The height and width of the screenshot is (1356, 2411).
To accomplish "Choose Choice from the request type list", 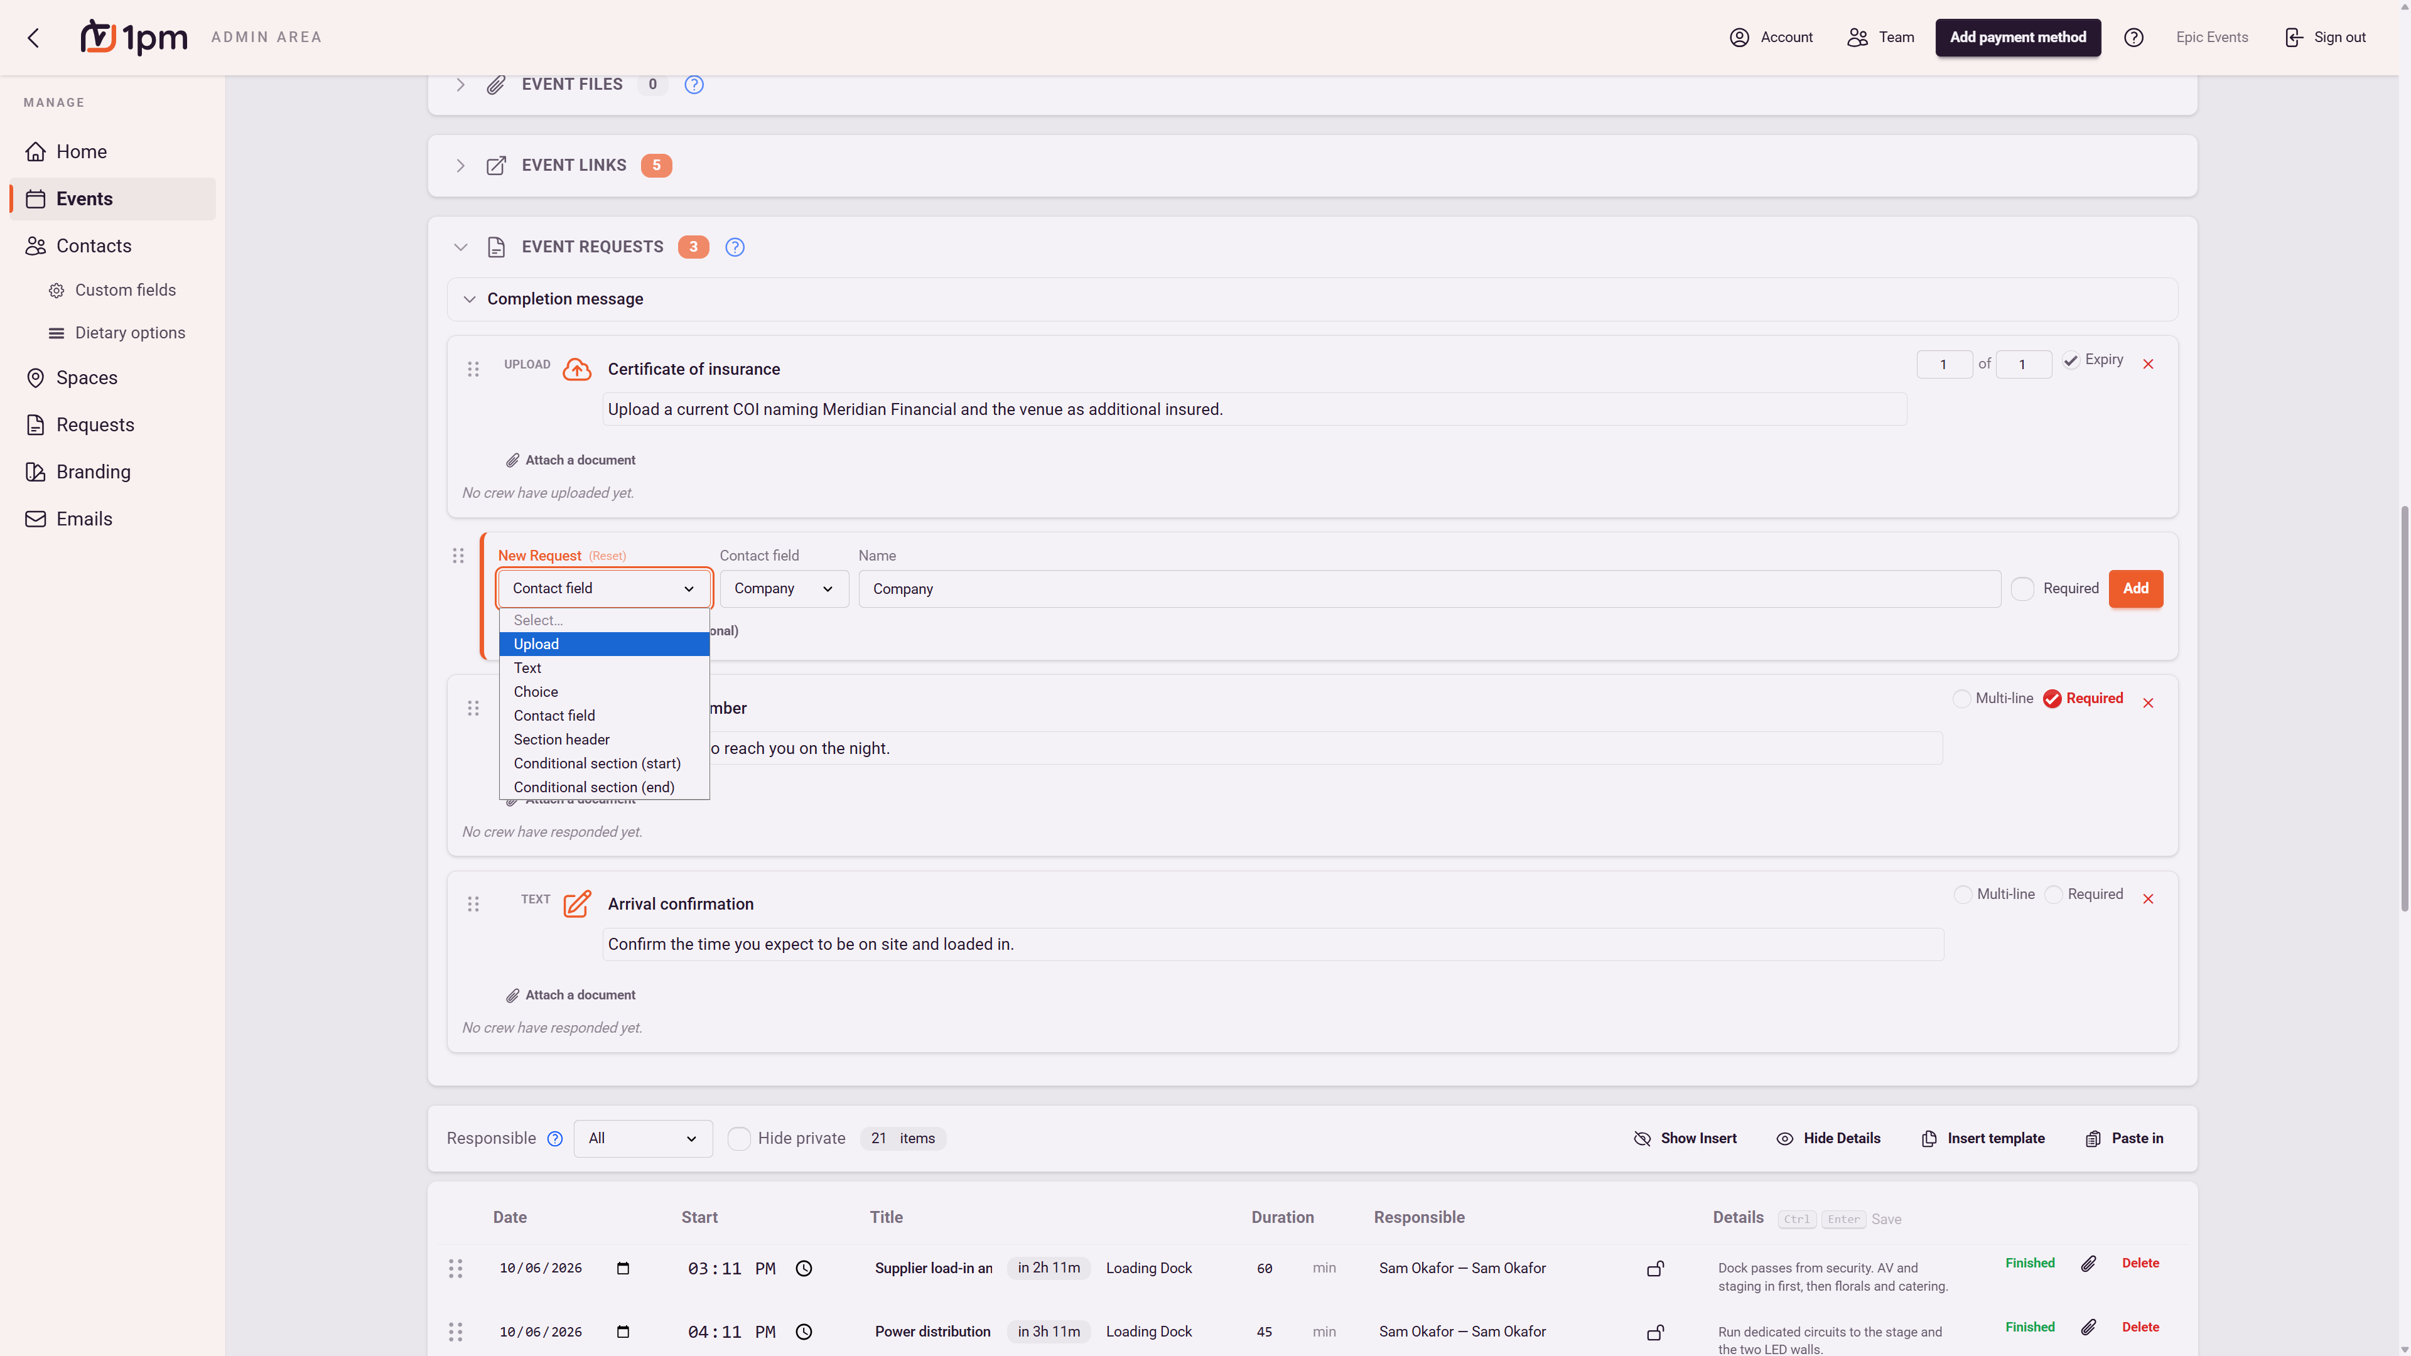I will click(x=603, y=692).
